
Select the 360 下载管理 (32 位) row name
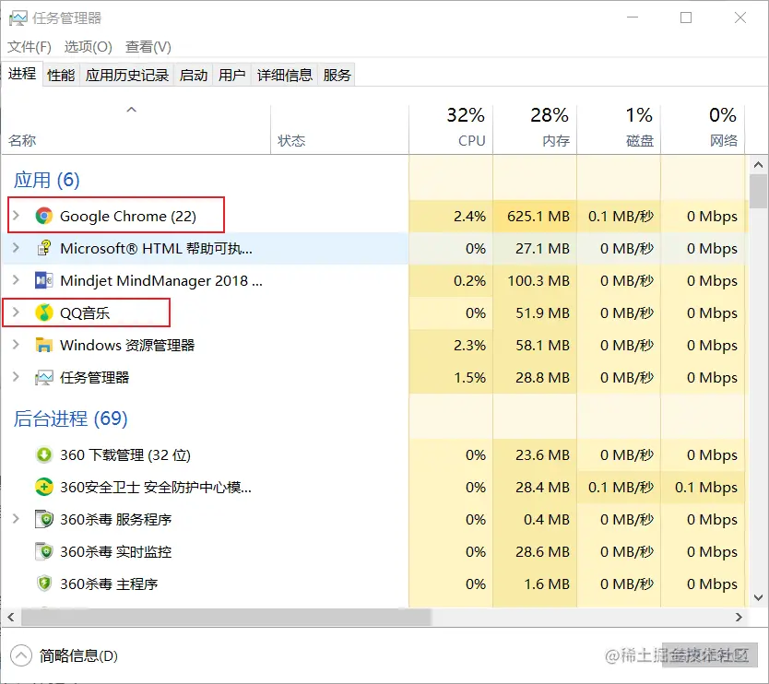[125, 455]
